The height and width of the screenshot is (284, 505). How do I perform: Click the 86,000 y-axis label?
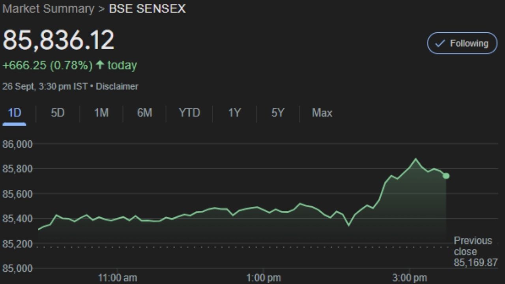(17, 144)
